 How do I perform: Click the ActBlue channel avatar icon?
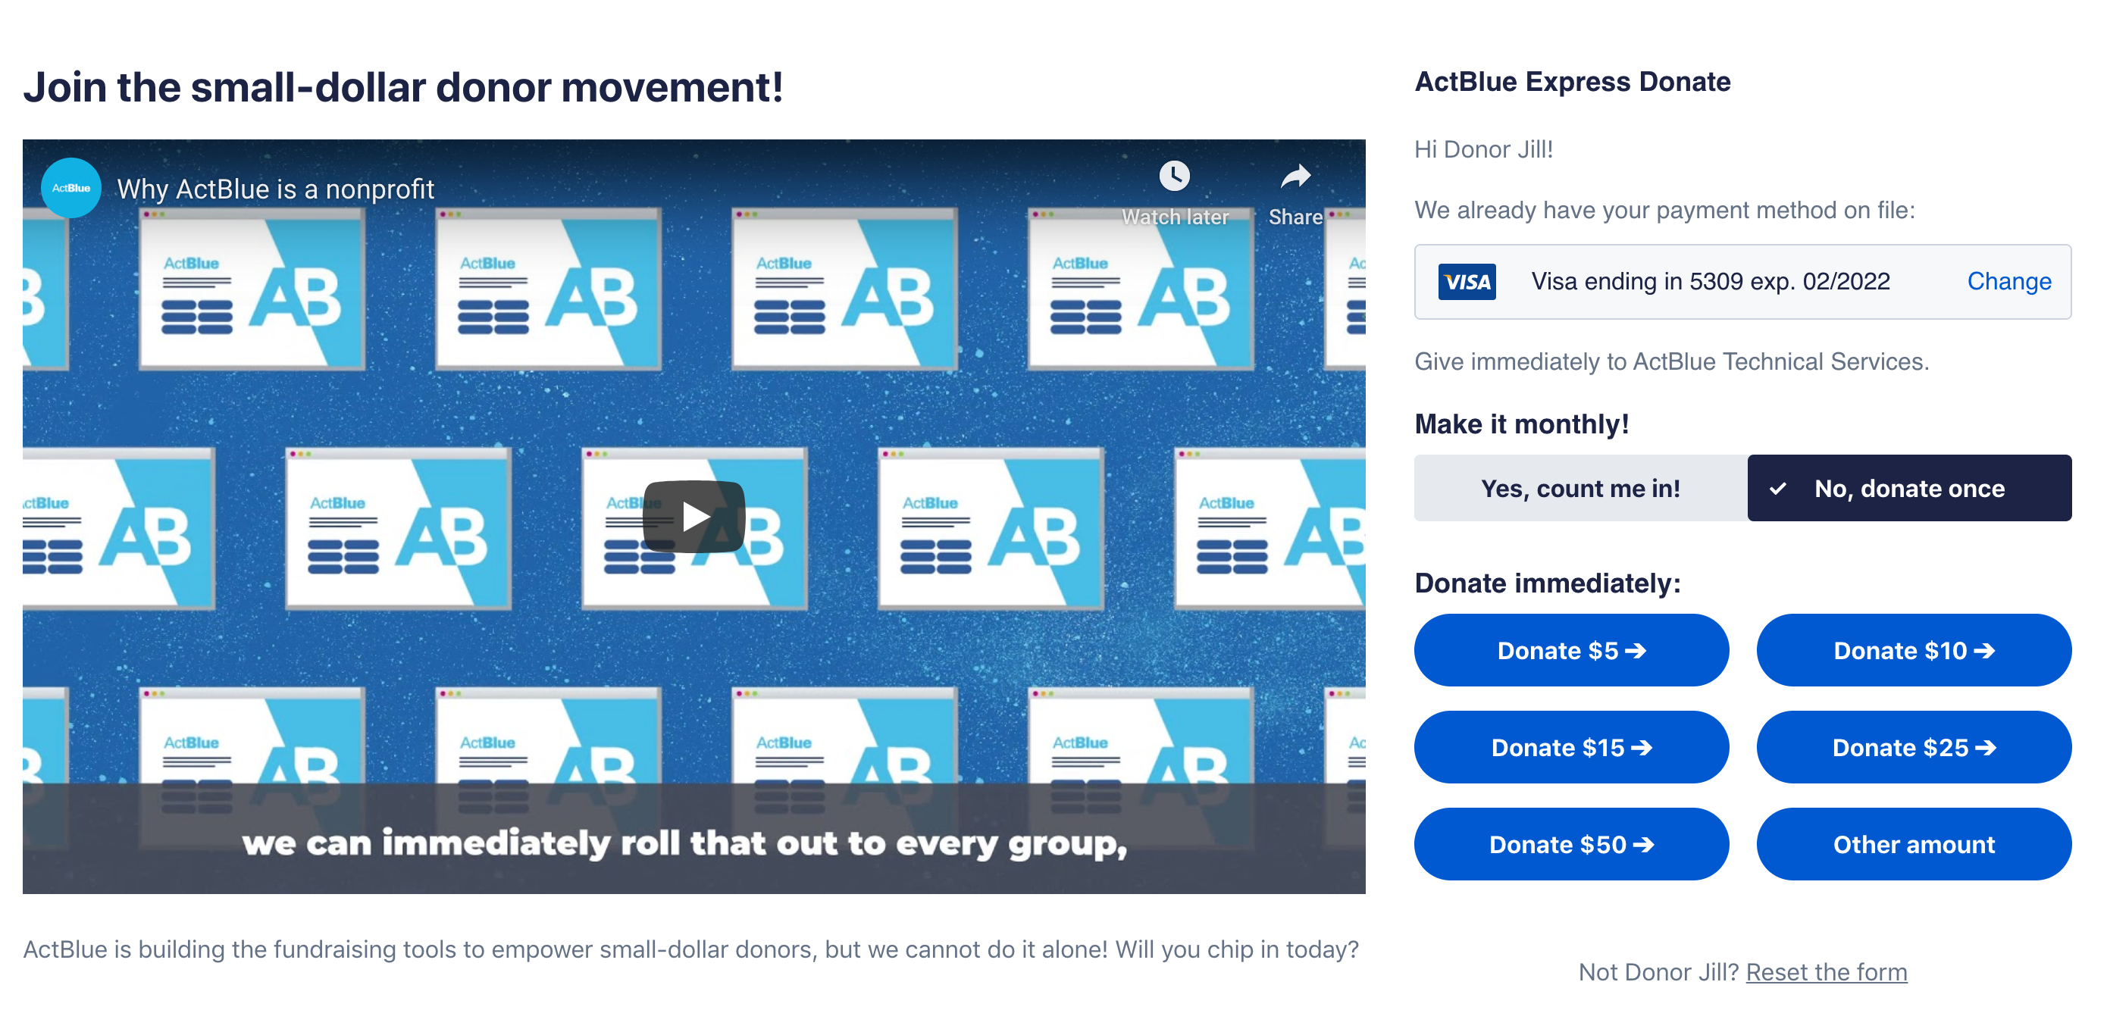pos(71,188)
